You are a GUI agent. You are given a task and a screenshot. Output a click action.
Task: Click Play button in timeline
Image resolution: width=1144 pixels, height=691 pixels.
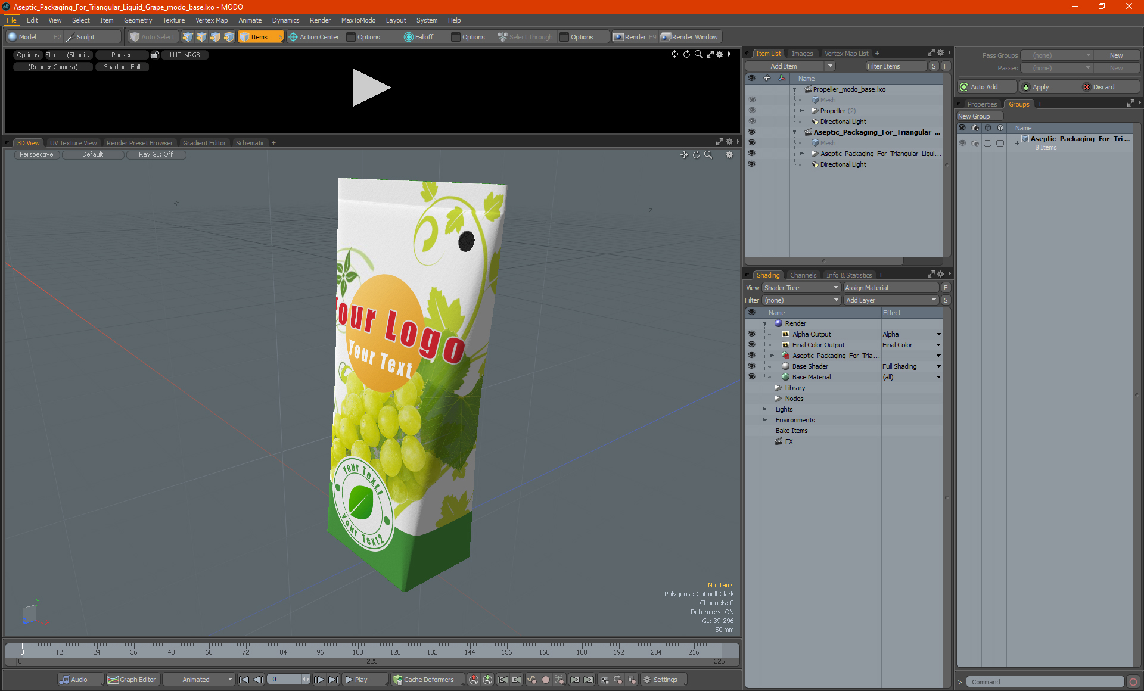click(364, 680)
